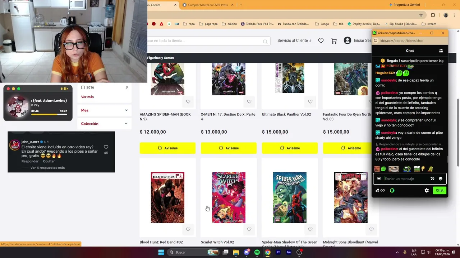460x258 pixels.
Task: Open the edicion bookmarks folder
Action: coord(229,24)
